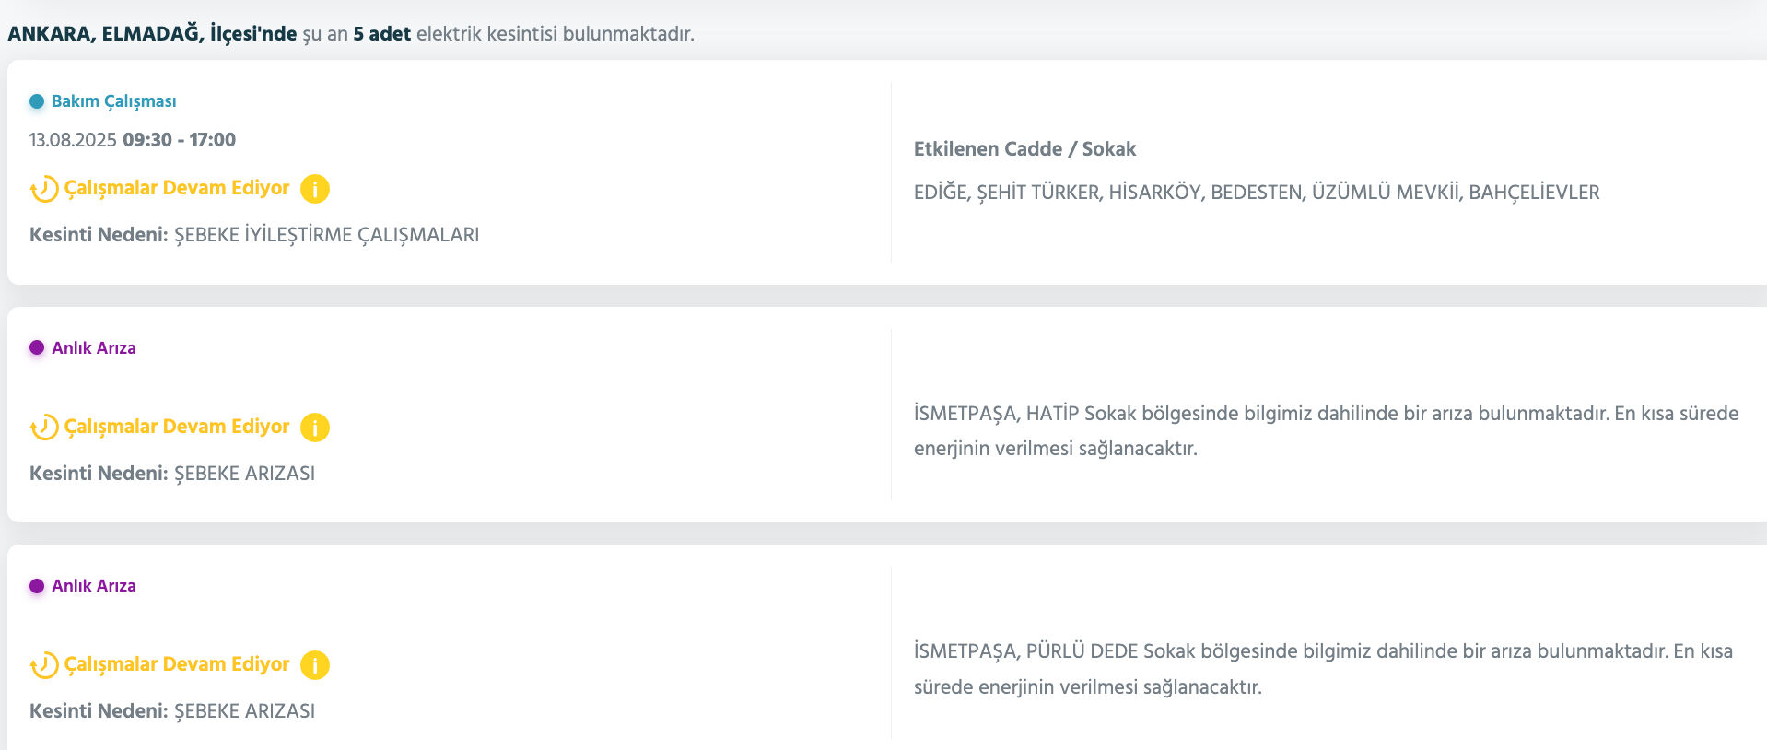Click the purple dot icon next to the first Anlık Arıza
This screenshot has width=1767, height=750.
[x=36, y=348]
